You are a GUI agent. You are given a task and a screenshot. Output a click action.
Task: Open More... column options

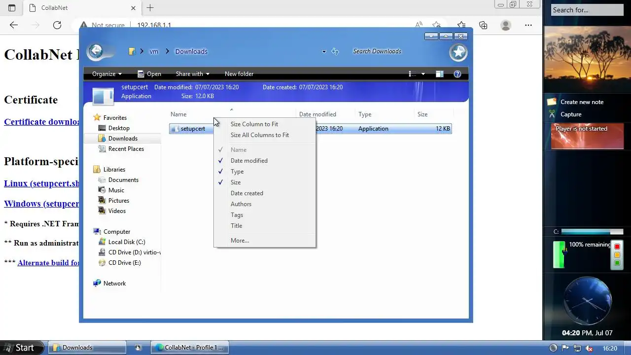(265, 241)
